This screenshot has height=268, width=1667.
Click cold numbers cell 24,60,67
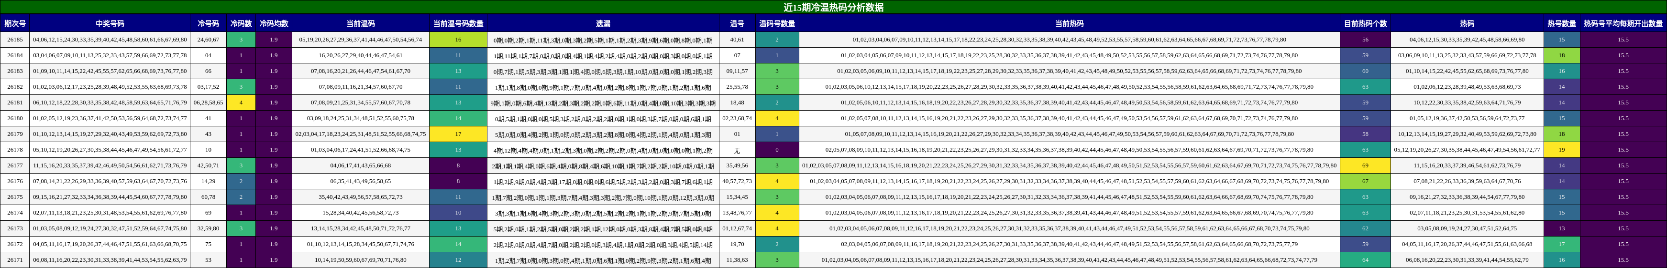[209, 40]
